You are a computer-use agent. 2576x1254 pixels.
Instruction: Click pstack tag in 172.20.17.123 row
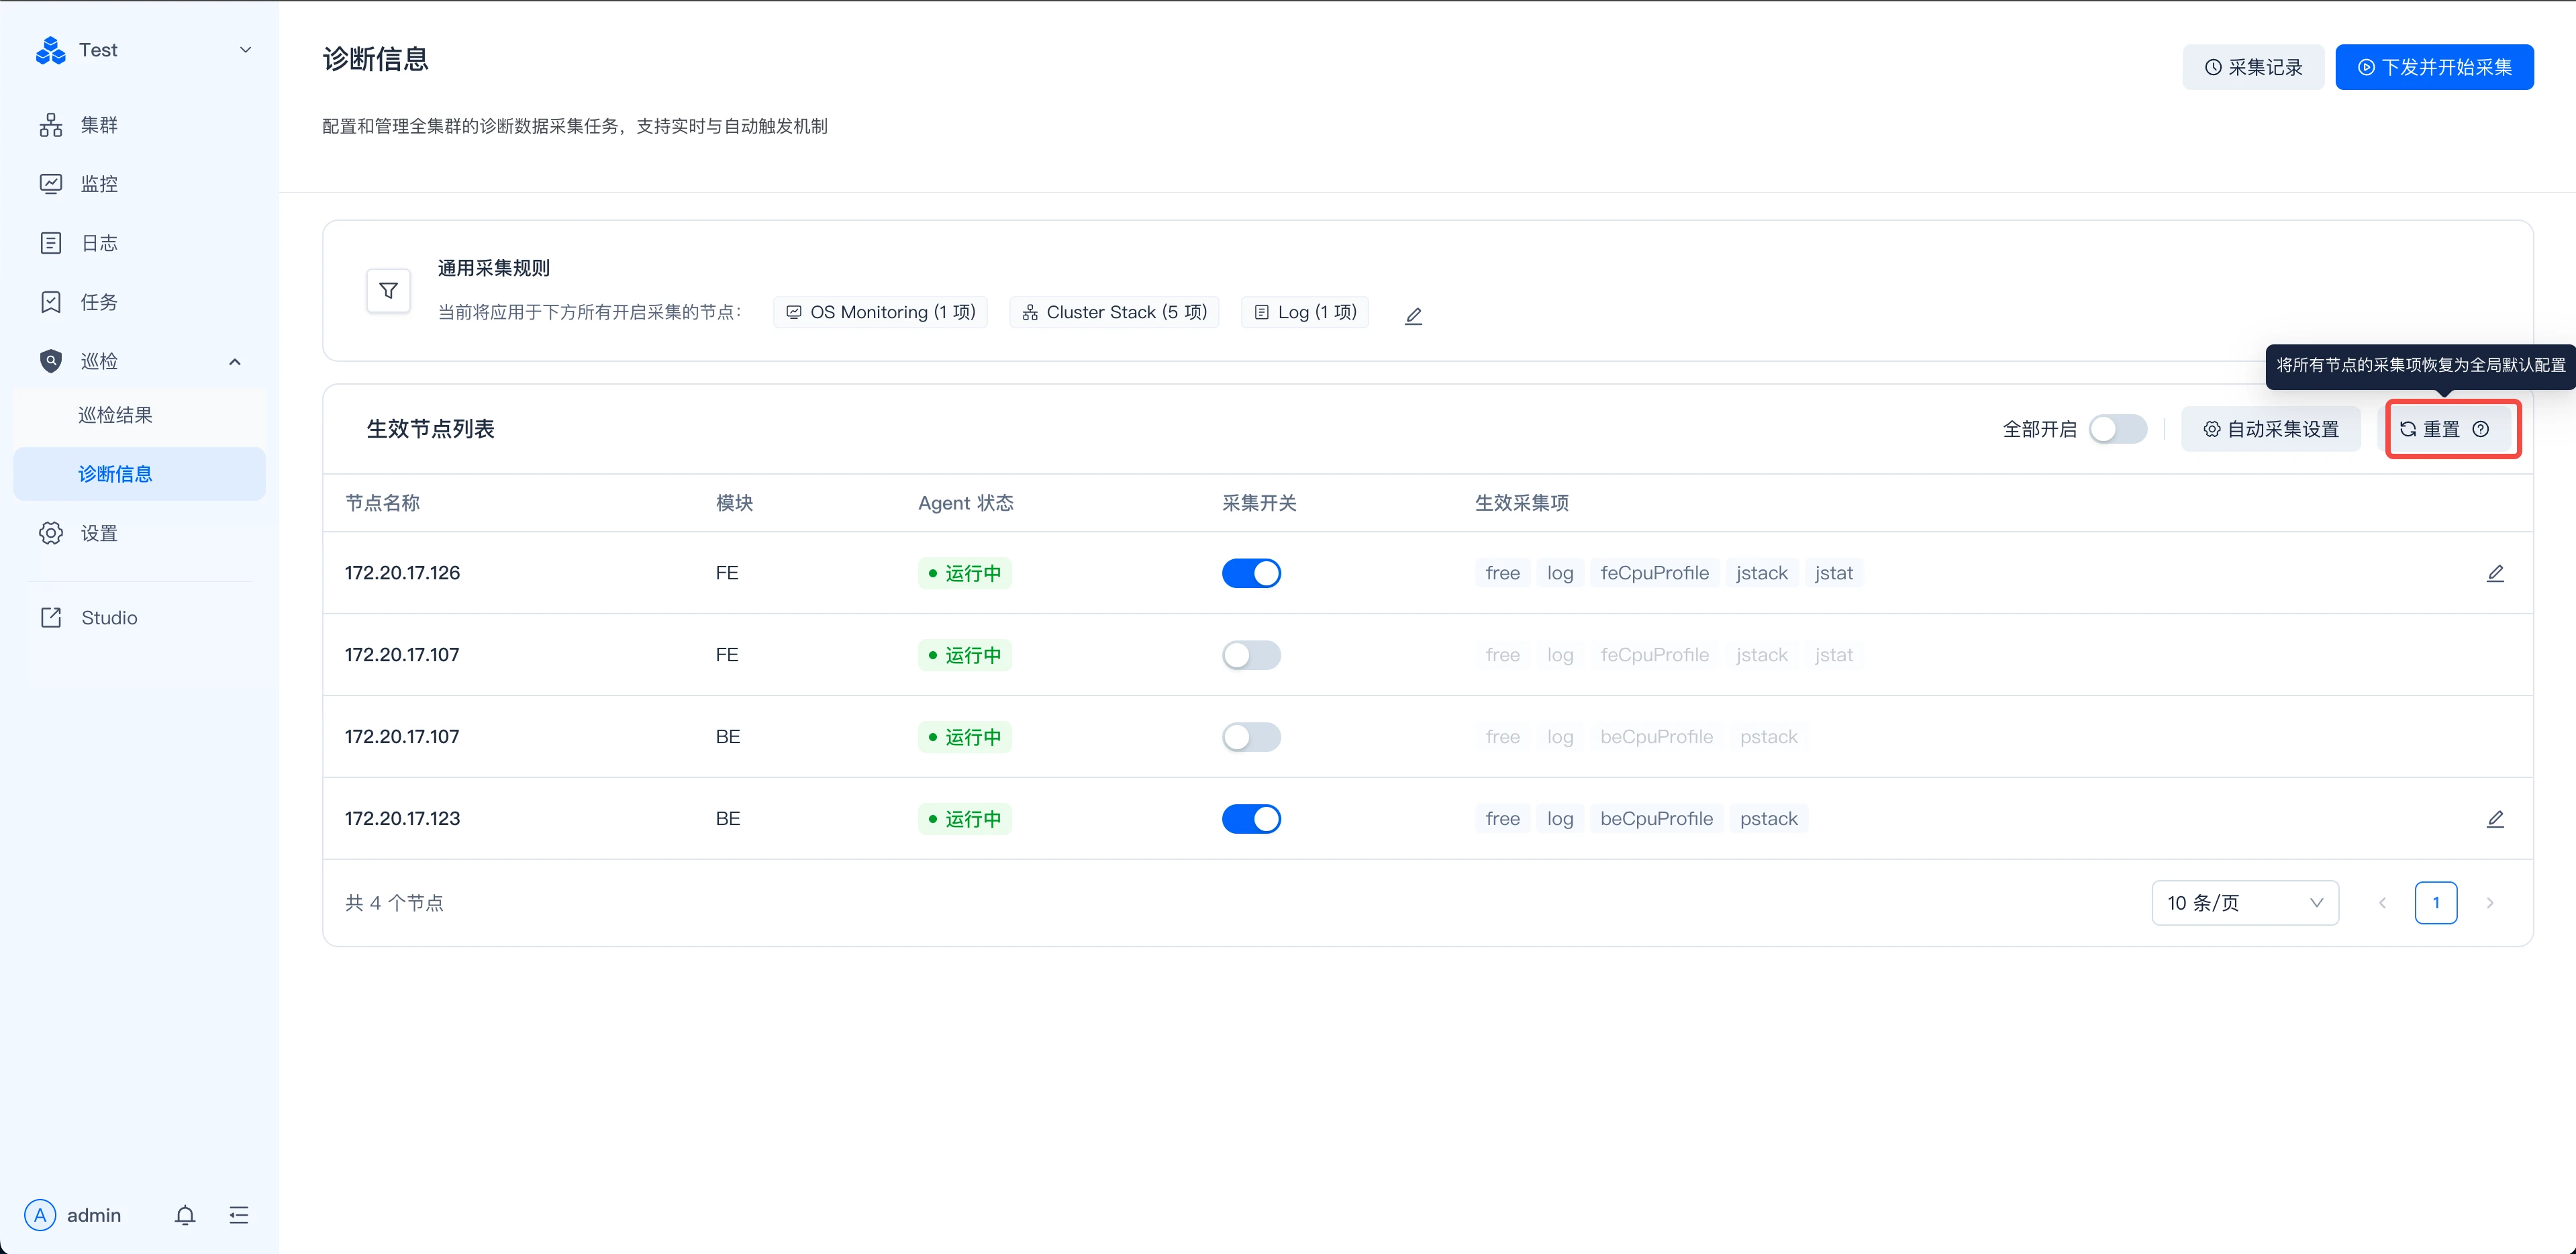(x=1768, y=819)
